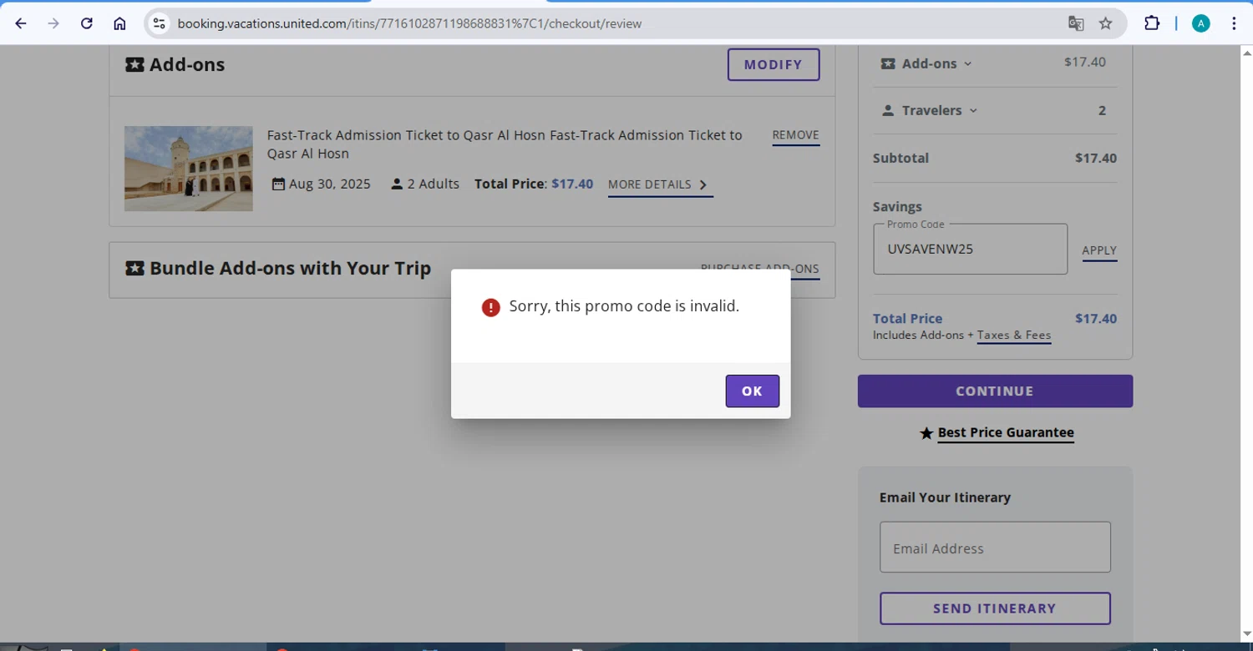View site information icon in address bar

tap(160, 23)
